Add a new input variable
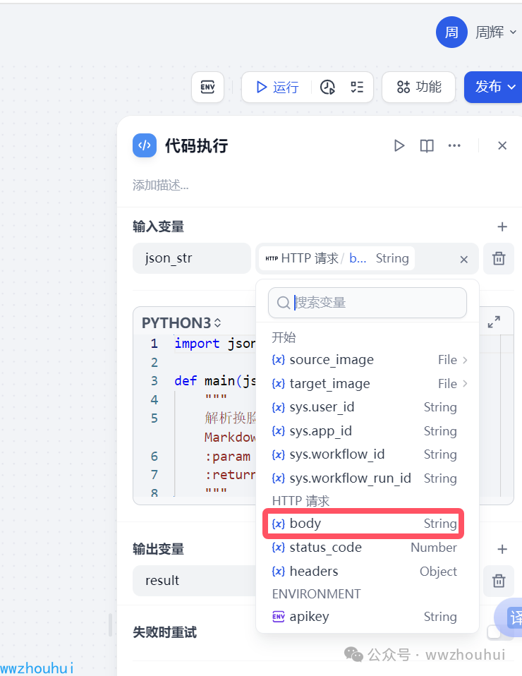The width and height of the screenshot is (522, 676). coord(502,227)
